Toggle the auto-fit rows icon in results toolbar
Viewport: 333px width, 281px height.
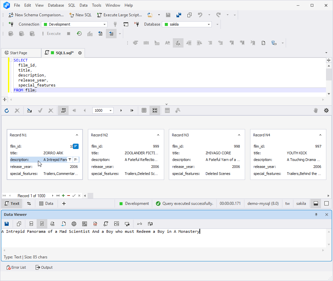coord(63,110)
